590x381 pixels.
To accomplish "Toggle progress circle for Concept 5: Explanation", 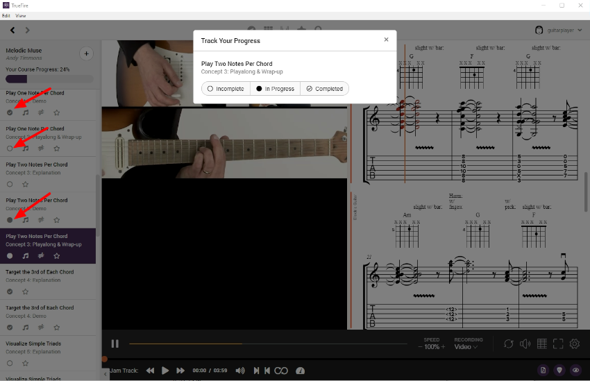I will tap(10, 364).
